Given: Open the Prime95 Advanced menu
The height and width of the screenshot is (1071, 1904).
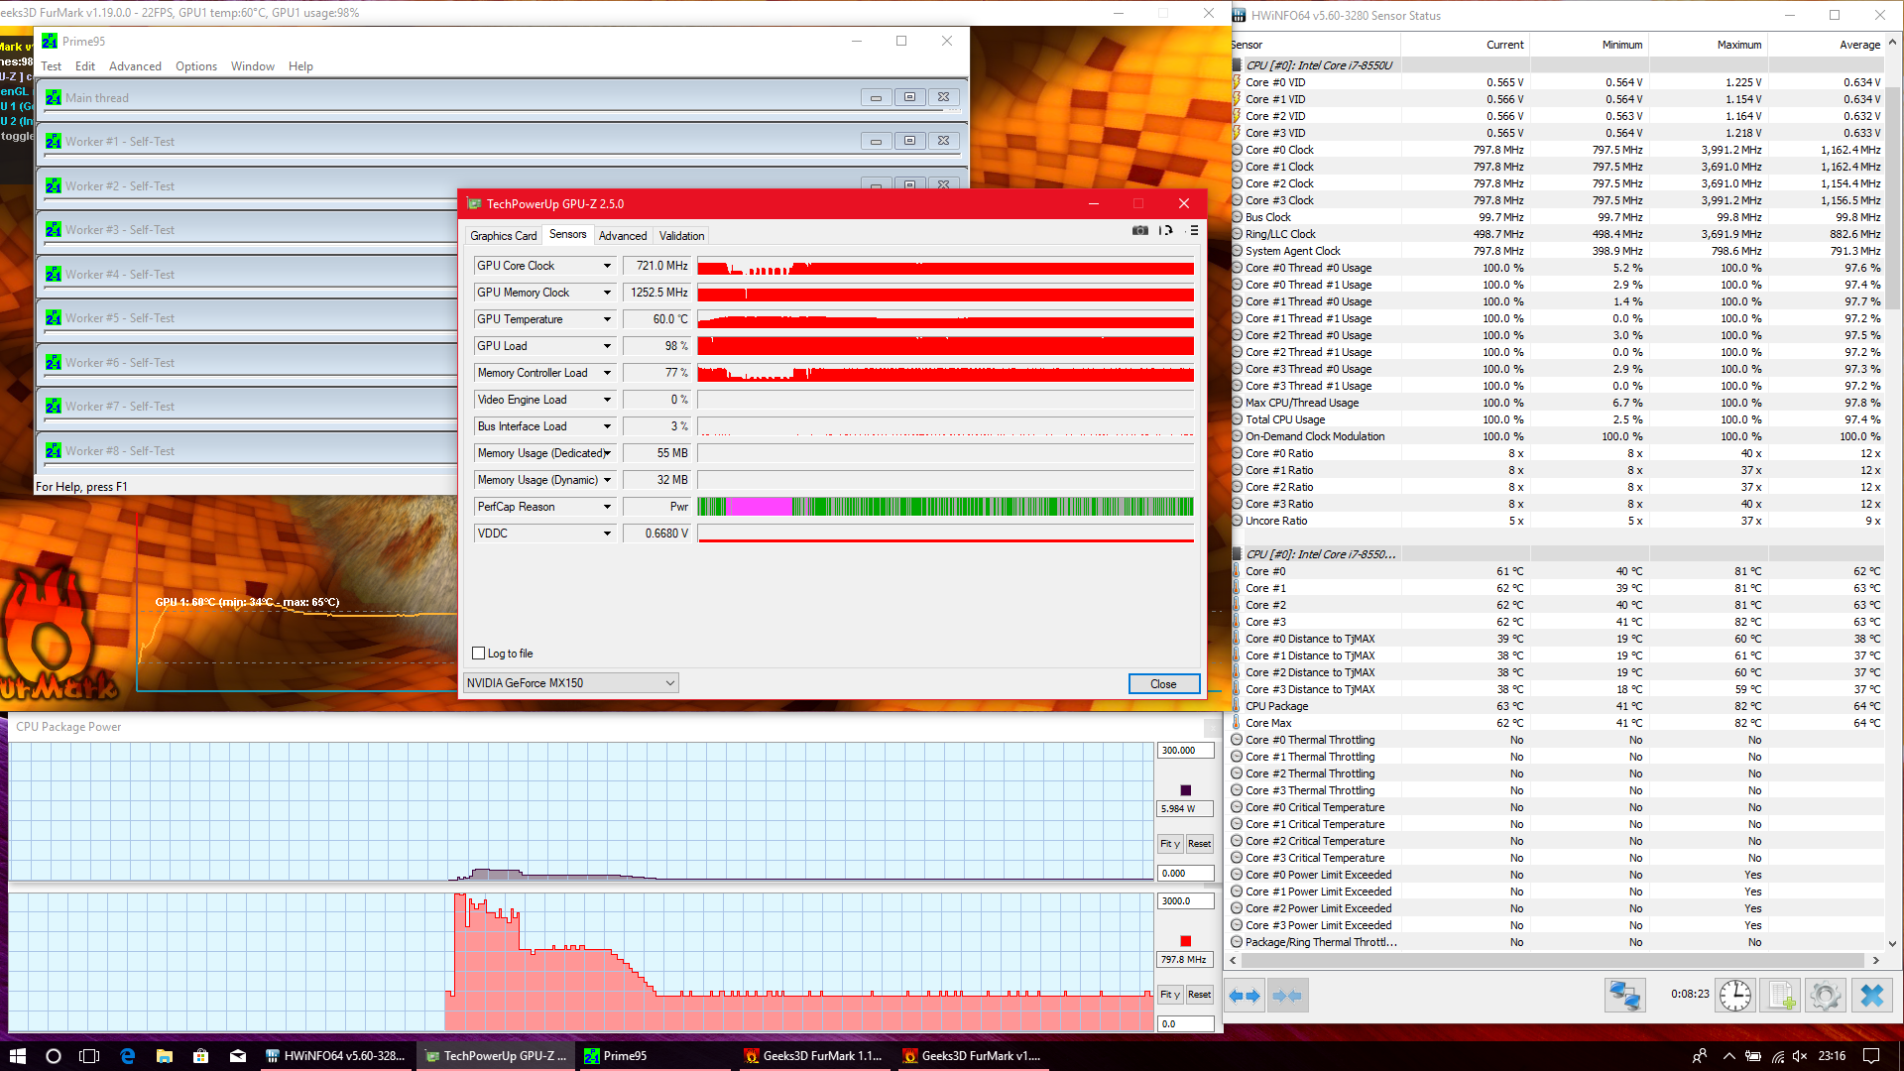Looking at the screenshot, I should click(x=135, y=66).
